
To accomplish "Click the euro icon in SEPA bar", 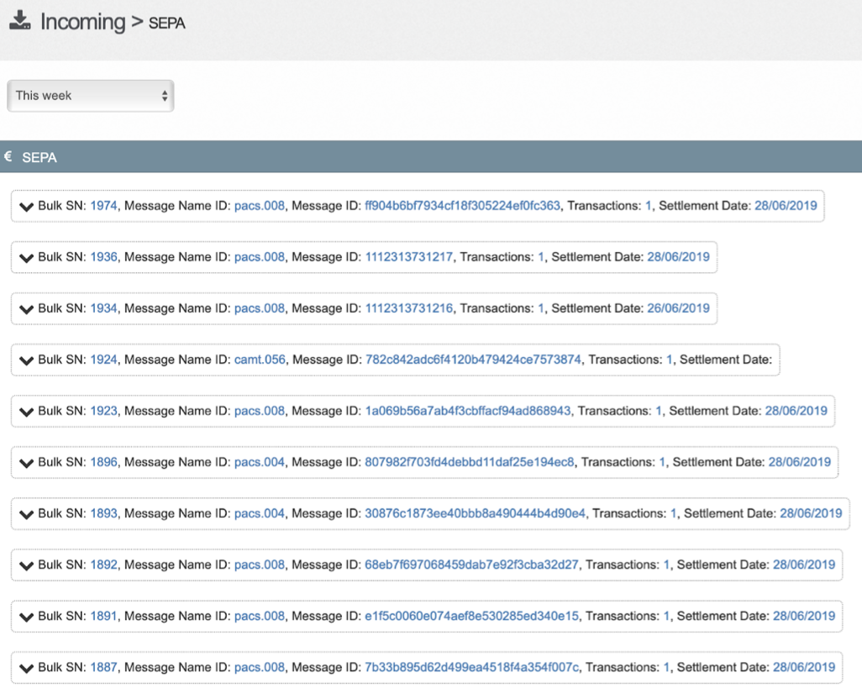I will pyautogui.click(x=8, y=157).
